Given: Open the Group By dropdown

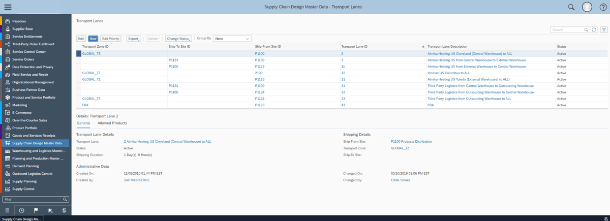Looking at the screenshot, I should 232,39.
